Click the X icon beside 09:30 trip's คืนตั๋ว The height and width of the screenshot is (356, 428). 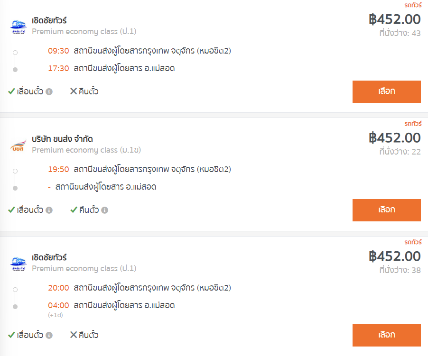pos(74,91)
